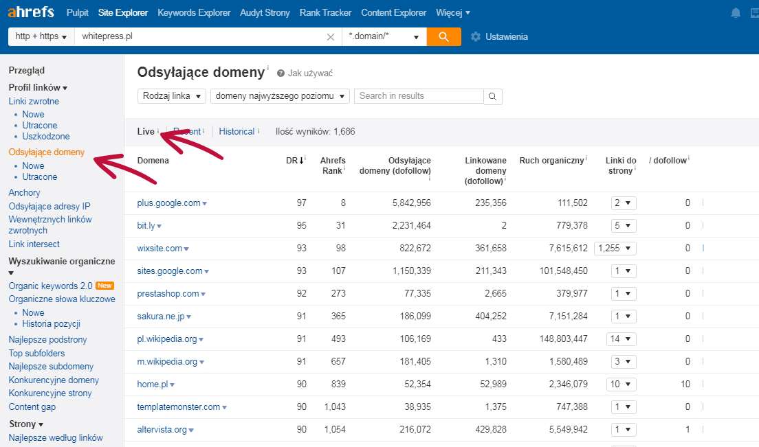Open Przegląd in the sidebar

pos(27,71)
